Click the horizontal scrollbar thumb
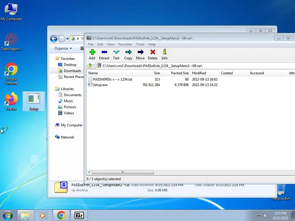Screen dimensions: 295x221 (x=123, y=172)
